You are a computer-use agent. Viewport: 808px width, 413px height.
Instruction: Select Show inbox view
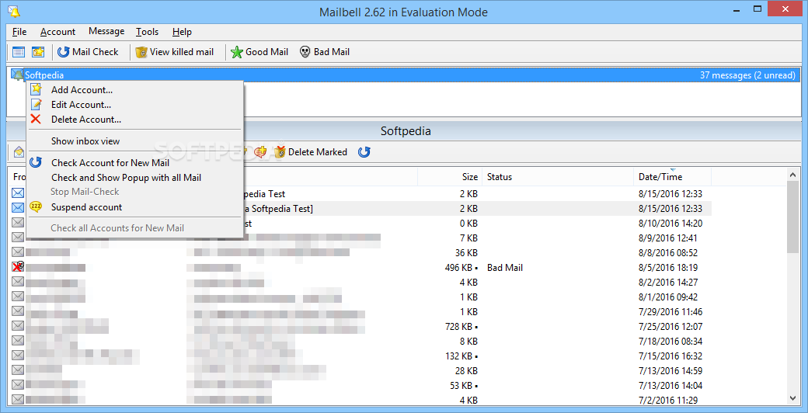[134, 141]
